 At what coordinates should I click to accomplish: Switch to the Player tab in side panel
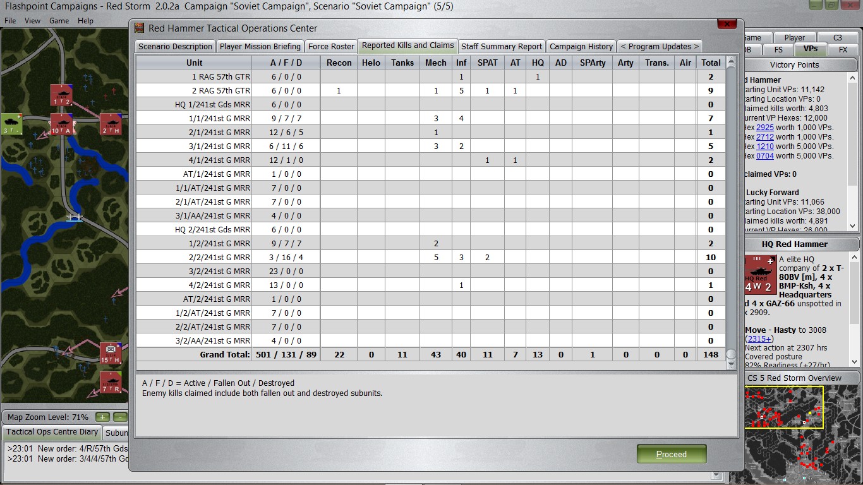click(794, 37)
